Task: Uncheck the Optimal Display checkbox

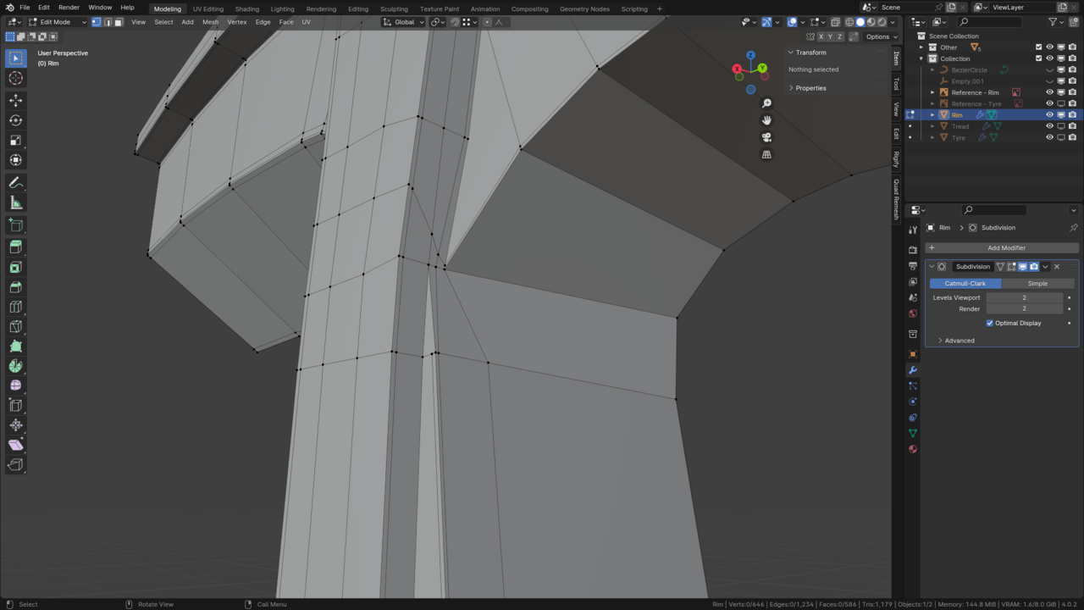Action: (989, 323)
